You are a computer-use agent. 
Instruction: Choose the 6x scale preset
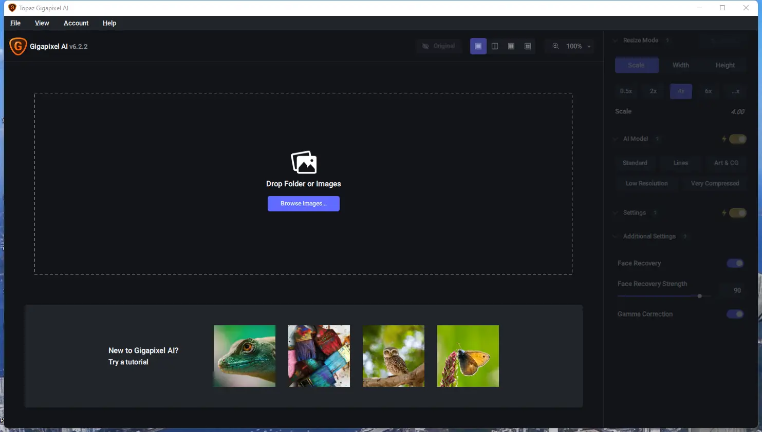point(709,91)
